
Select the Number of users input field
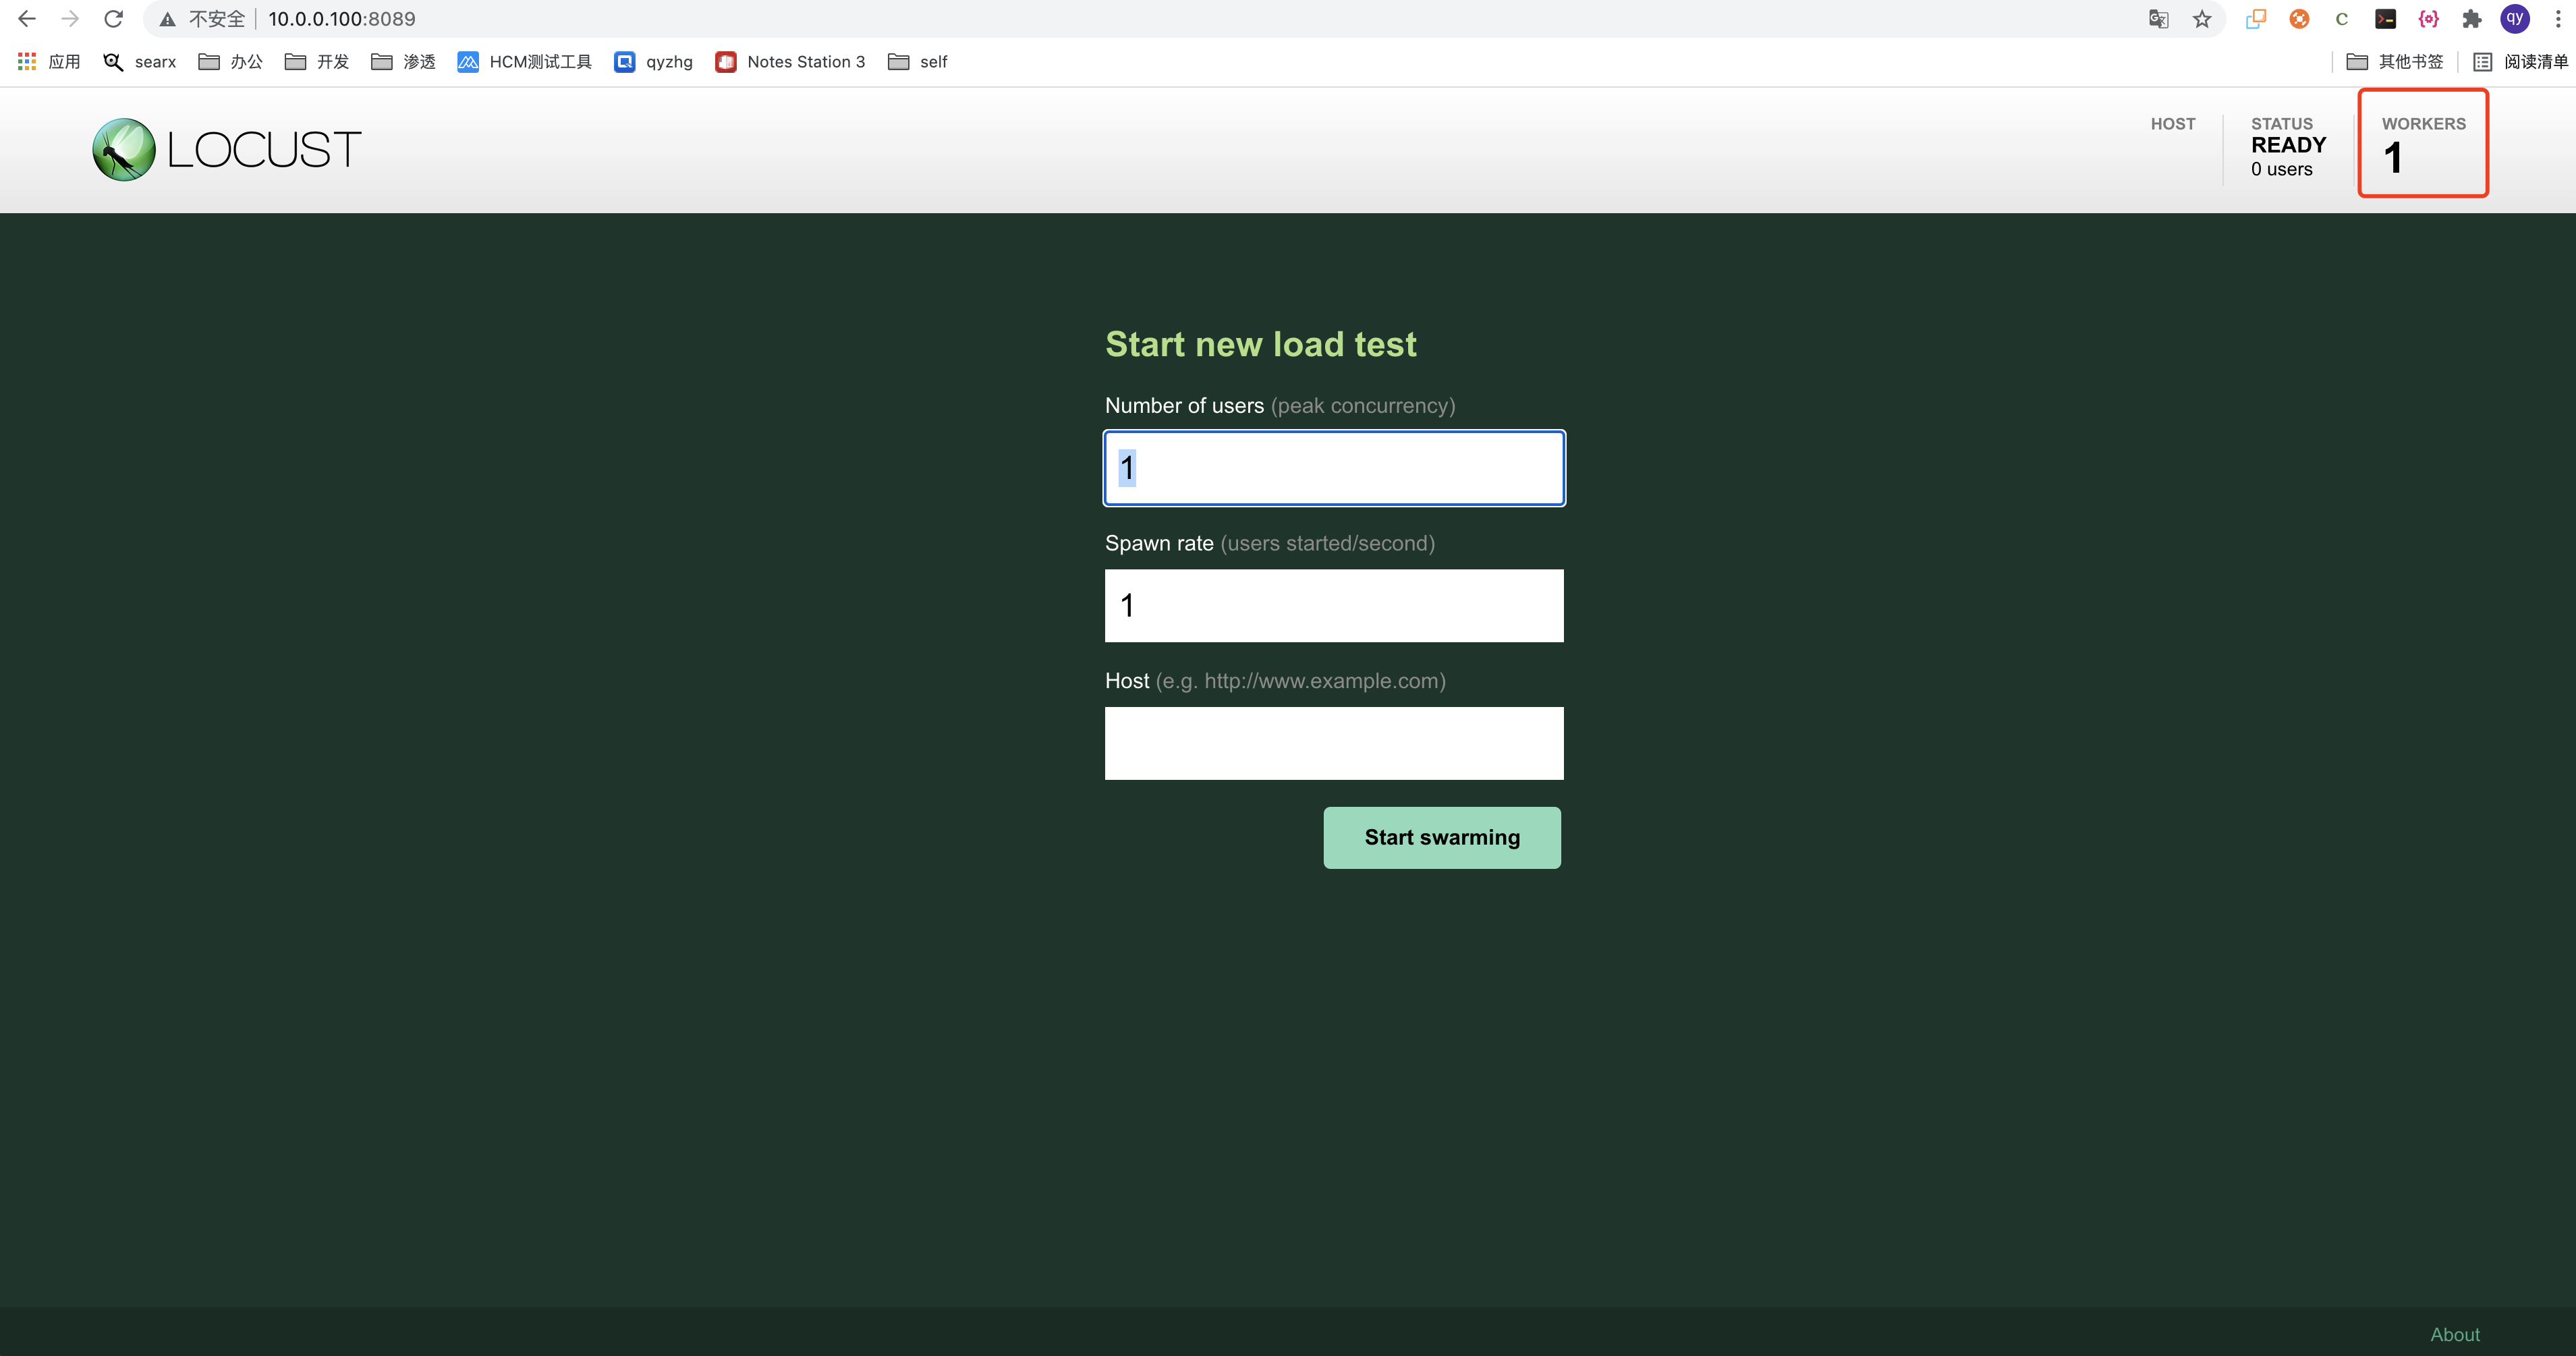(1334, 467)
